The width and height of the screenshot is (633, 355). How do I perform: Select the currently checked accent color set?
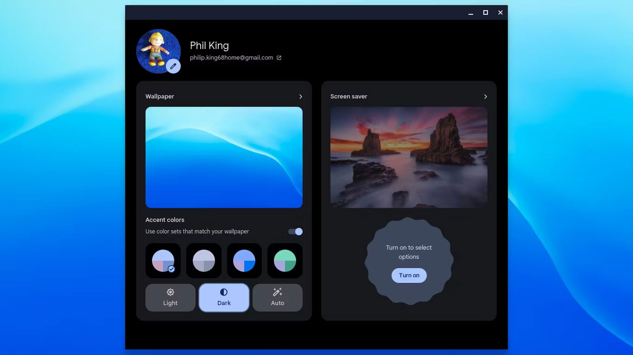[163, 260]
